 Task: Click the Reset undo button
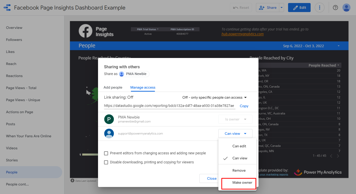pyautogui.click(x=241, y=8)
